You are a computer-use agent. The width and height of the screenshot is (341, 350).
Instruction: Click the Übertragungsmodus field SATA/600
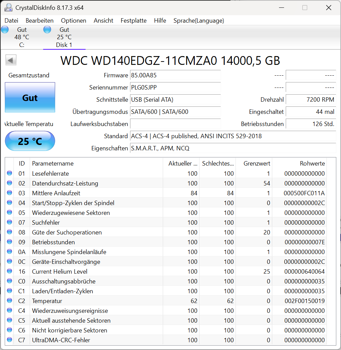pos(176,111)
